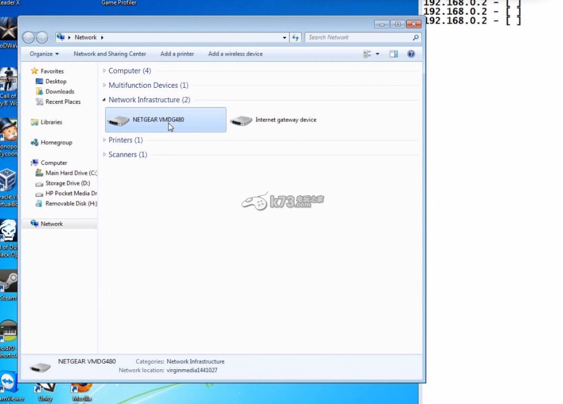
Task: Toggle the preview pane icon
Action: [394, 54]
